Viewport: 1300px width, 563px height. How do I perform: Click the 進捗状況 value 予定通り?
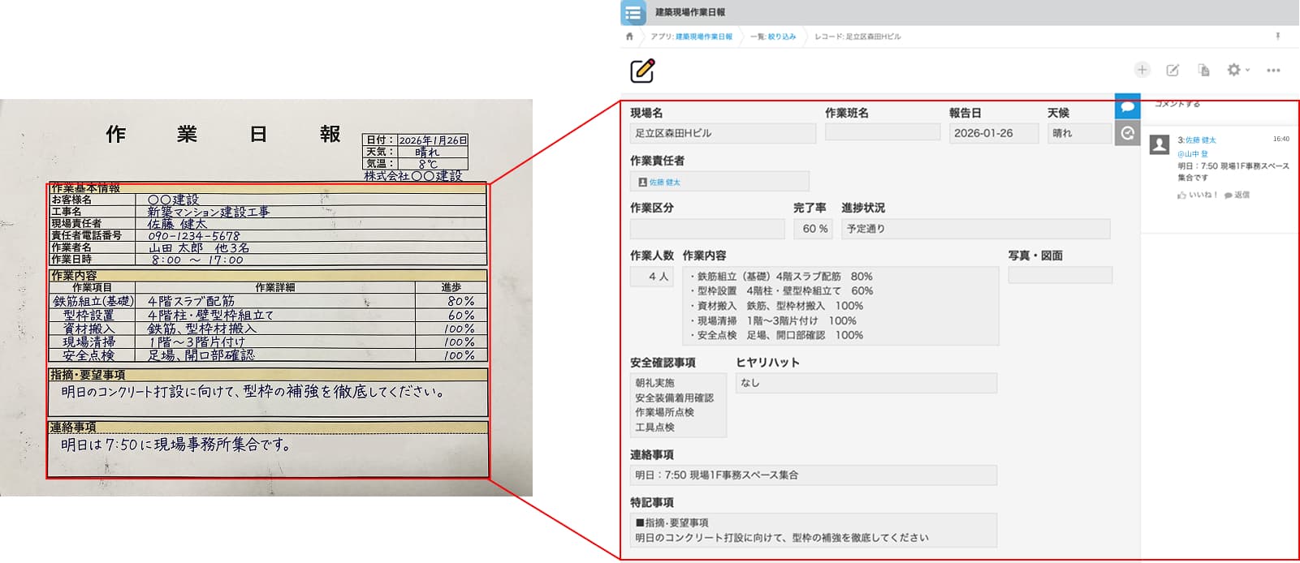[975, 229]
